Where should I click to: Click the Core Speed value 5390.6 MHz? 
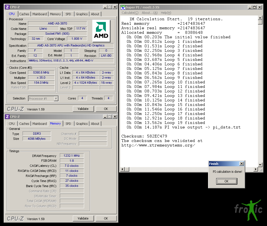(x=41, y=73)
